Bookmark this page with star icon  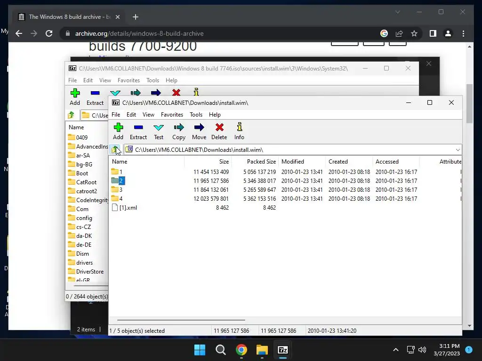(414, 33)
